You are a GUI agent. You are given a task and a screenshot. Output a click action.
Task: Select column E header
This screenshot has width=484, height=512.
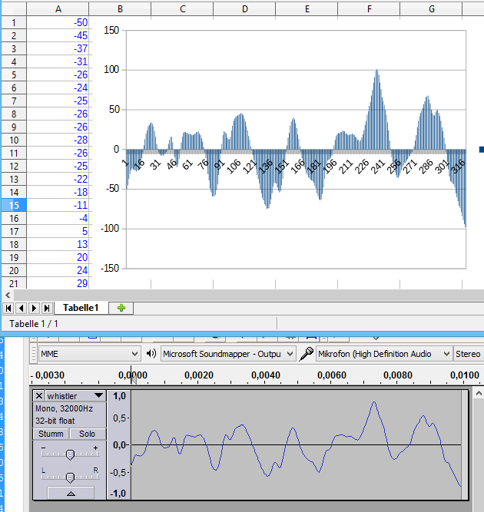tap(307, 9)
